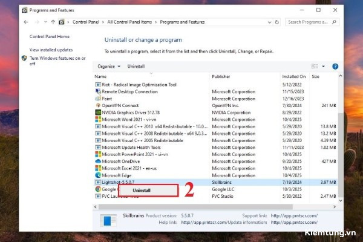Click the list scroll down arrow

341,200
